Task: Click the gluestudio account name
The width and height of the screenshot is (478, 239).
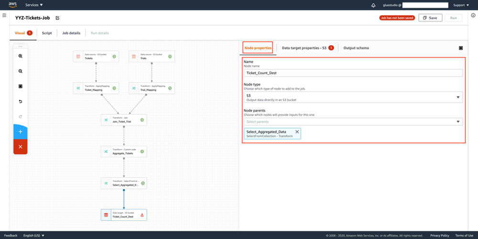Action: pyautogui.click(x=392, y=5)
